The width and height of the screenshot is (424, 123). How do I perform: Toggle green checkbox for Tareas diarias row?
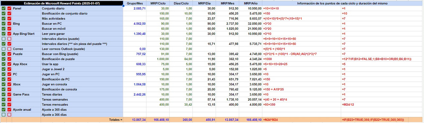(x=3, y=94)
